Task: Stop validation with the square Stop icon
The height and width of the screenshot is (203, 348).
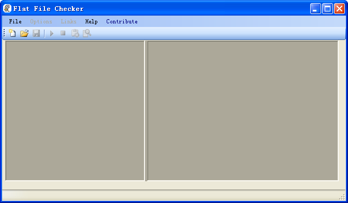Action: click(63, 33)
